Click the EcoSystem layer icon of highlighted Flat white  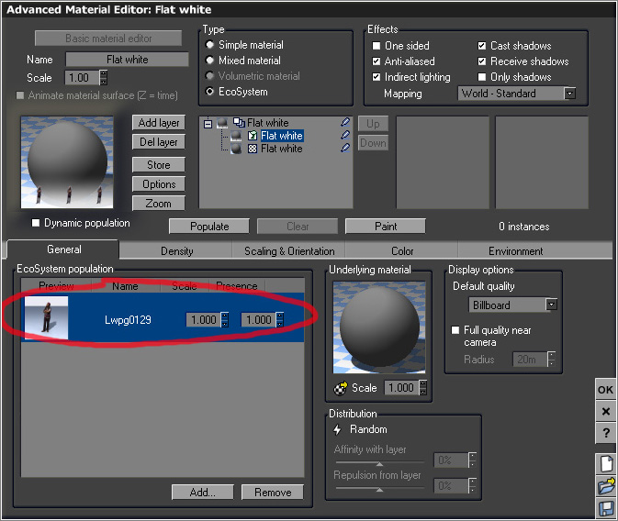(x=253, y=136)
